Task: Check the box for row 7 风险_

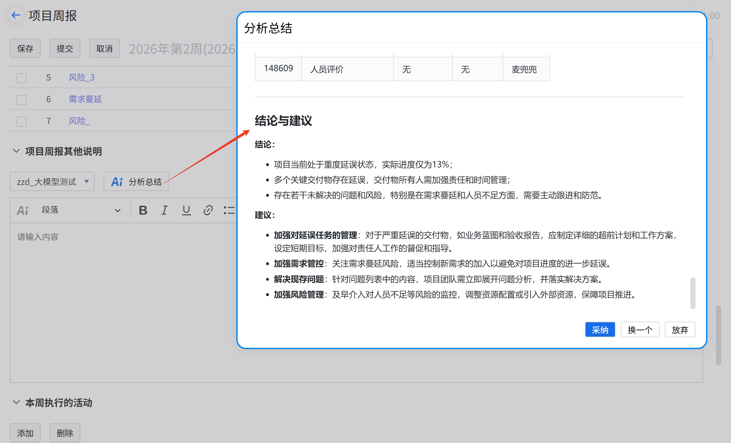Action: click(x=21, y=121)
